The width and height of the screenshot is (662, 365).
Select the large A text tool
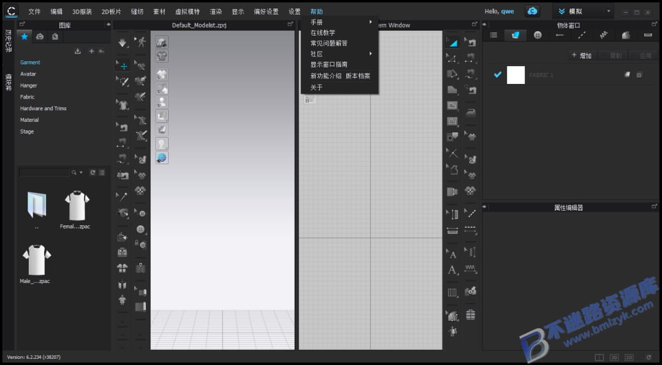(x=452, y=270)
